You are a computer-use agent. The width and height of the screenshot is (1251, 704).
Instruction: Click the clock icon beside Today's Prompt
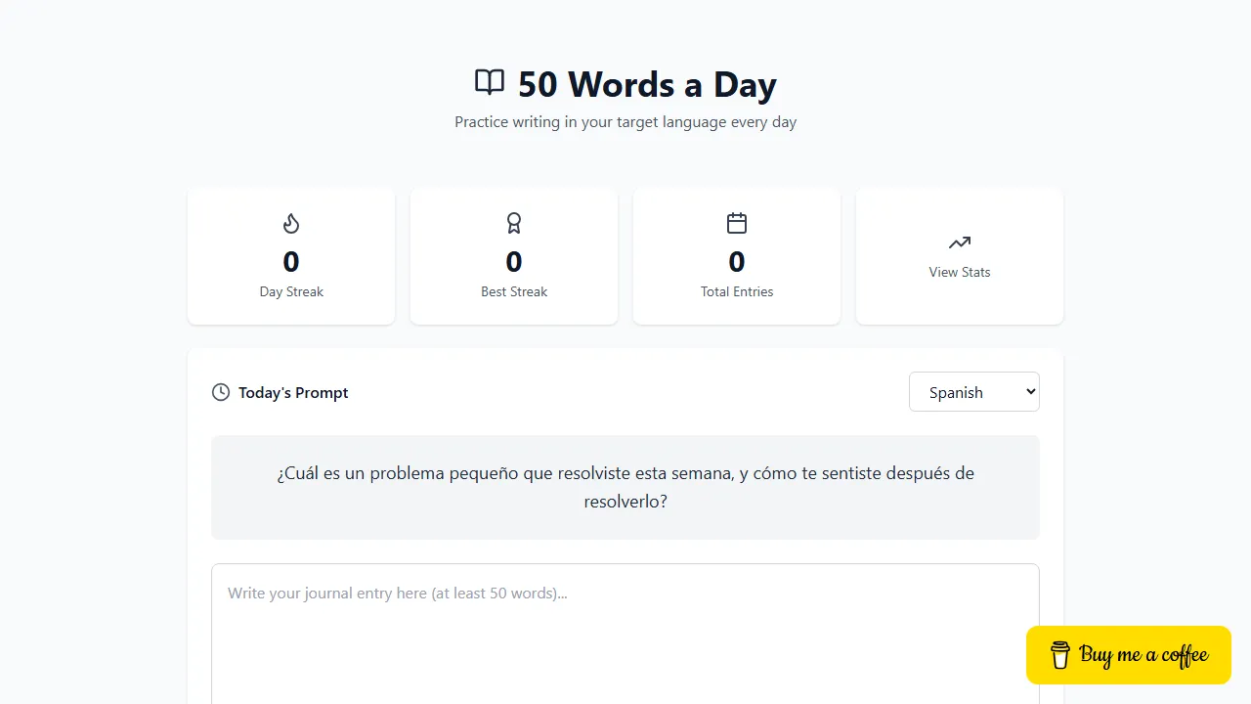click(x=221, y=392)
